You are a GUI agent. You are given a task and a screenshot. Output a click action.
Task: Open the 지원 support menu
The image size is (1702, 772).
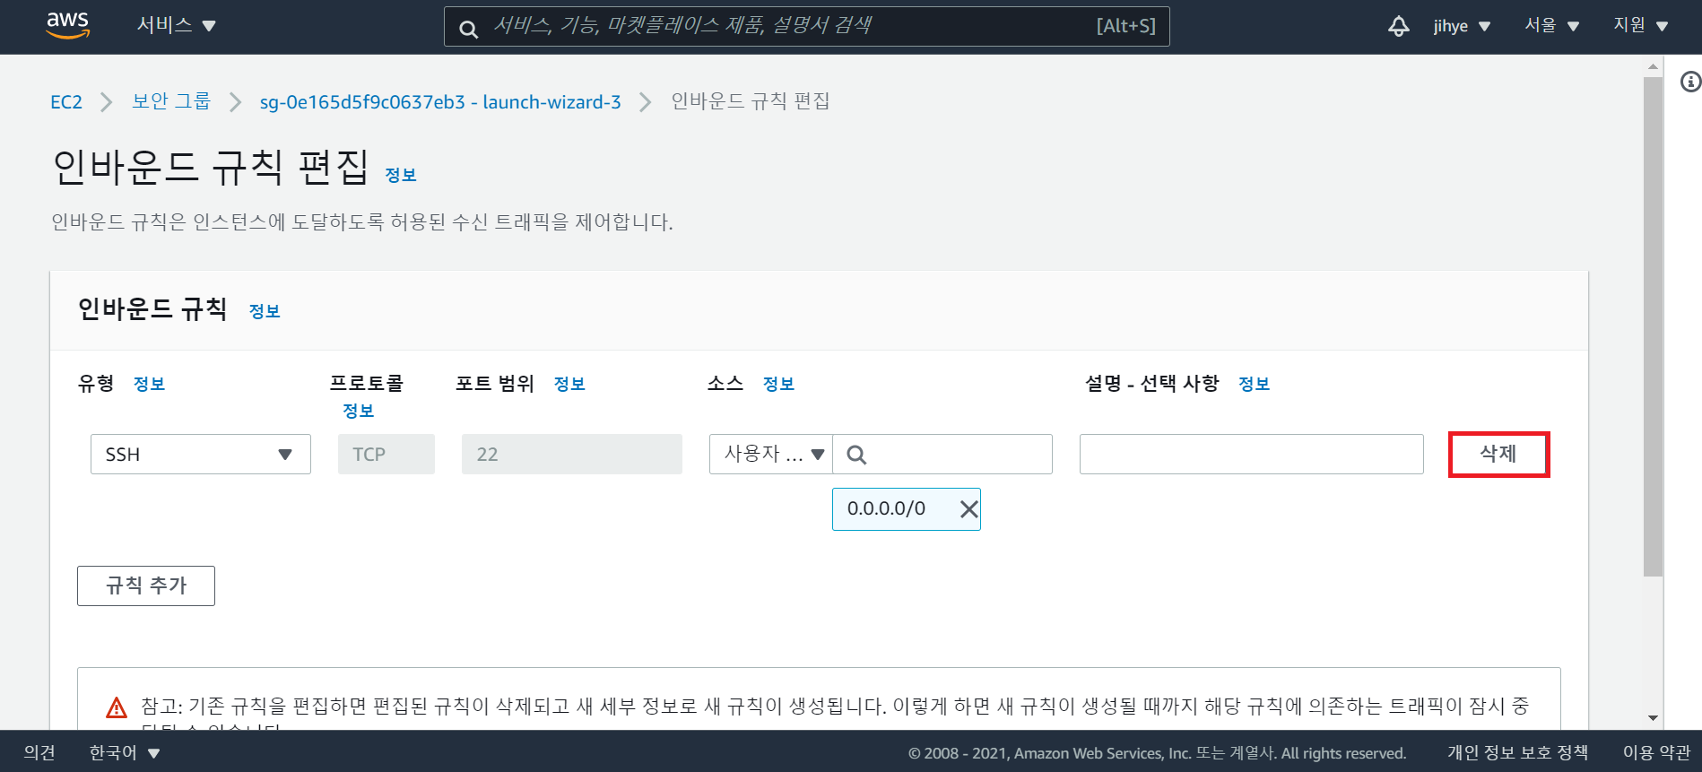(1641, 25)
